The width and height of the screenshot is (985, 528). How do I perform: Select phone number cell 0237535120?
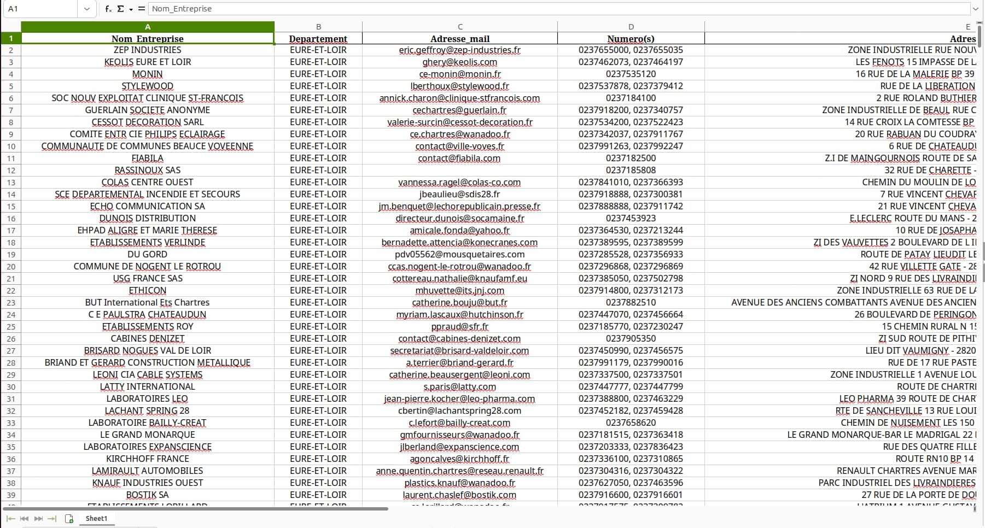point(631,74)
